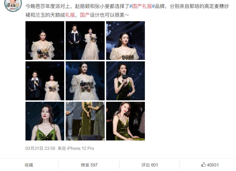Open center photo of woman holding BAZAAR trophy

click(x=85, y=81)
